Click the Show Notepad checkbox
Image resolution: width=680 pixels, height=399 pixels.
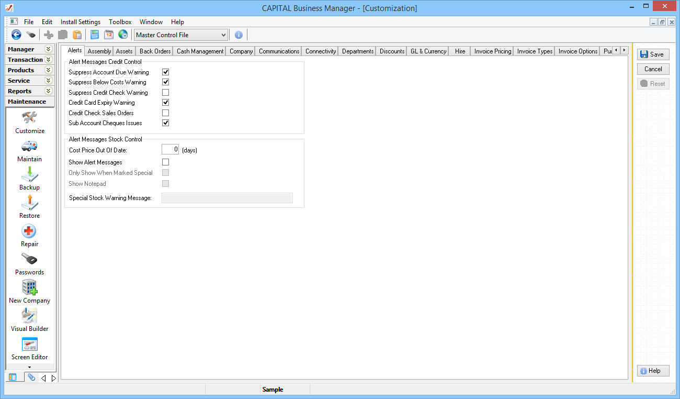165,184
